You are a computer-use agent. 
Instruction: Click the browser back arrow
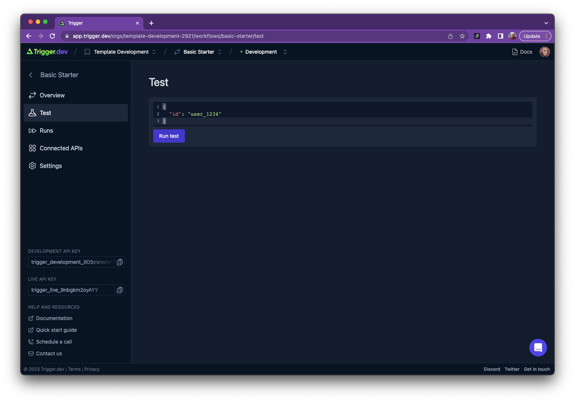[x=29, y=36]
